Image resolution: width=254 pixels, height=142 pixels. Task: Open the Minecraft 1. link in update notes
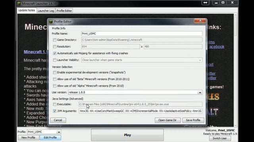tap(36, 52)
